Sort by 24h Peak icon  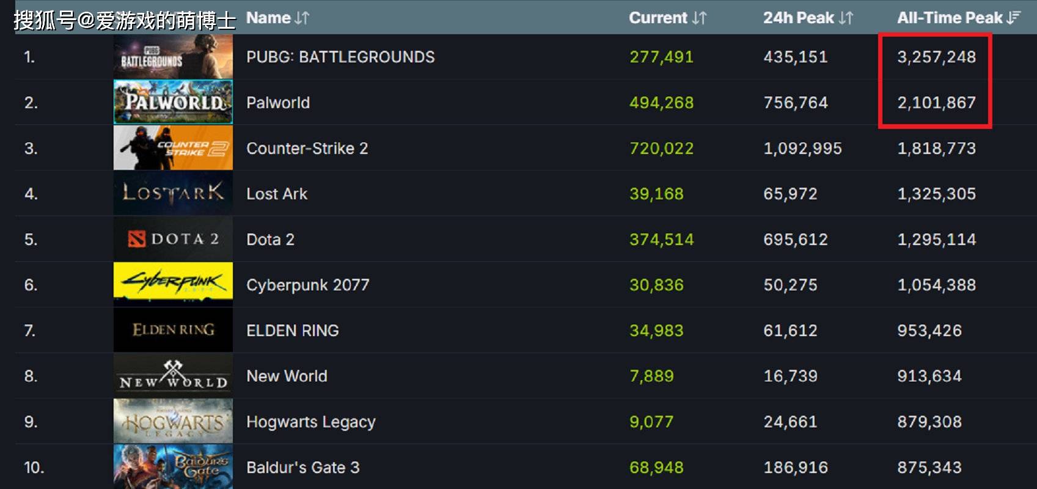coord(846,18)
